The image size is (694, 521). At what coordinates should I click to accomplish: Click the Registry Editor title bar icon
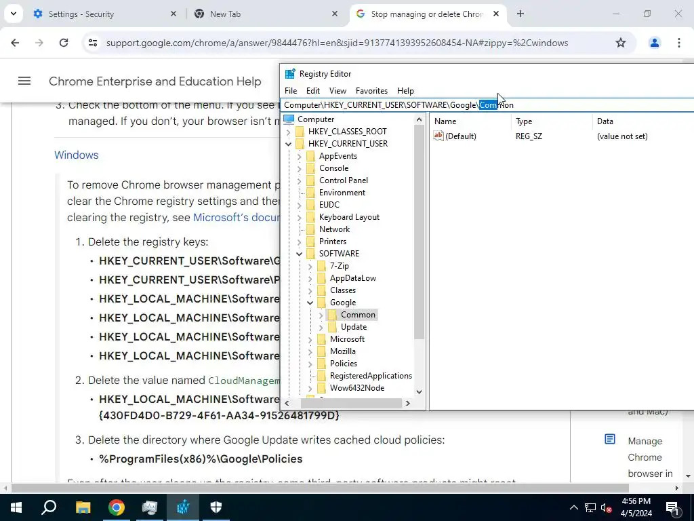290,74
